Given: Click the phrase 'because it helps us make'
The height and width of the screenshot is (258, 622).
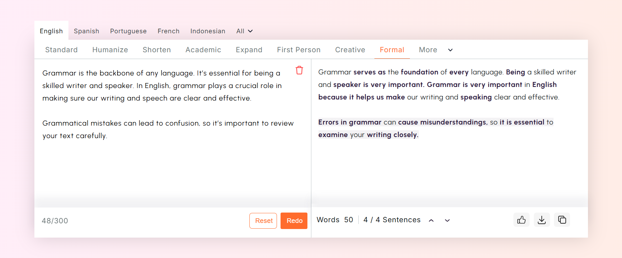Looking at the screenshot, I should coord(362,97).
